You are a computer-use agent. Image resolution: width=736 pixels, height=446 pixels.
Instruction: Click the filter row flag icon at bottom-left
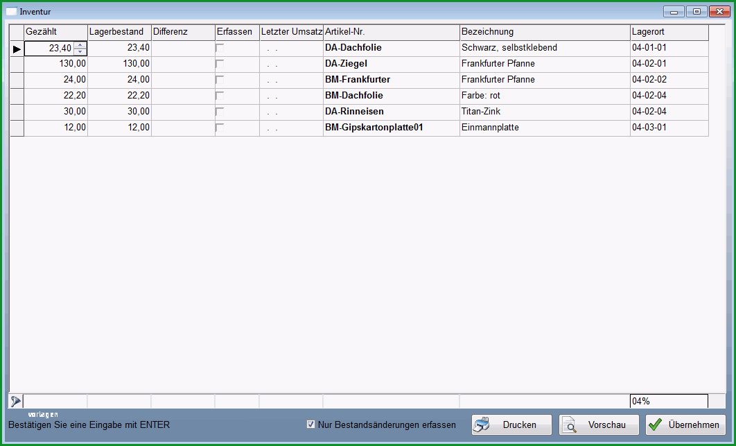[16, 402]
